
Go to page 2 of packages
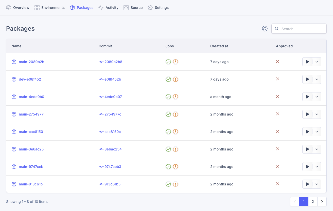[x=313, y=202]
